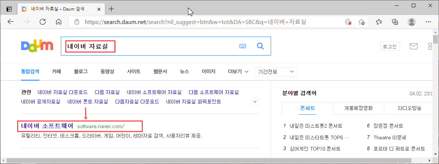The width and height of the screenshot is (439, 164).
Task: Click related search 네이버 소프트웨어 자료실
Action: [x=154, y=92]
